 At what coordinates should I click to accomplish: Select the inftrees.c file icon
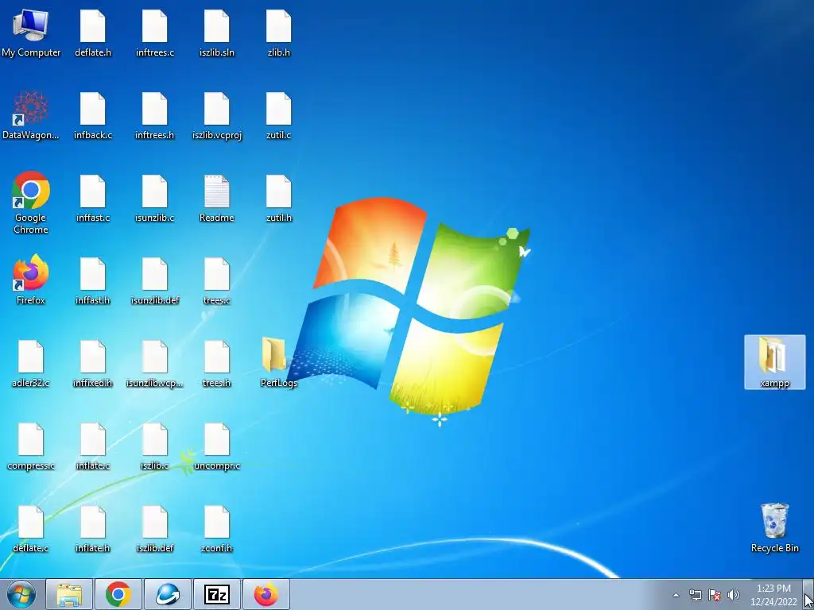(x=155, y=33)
